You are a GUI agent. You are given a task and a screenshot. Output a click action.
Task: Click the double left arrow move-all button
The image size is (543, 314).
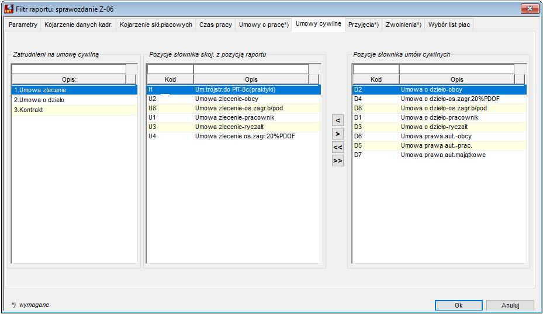[338, 147]
